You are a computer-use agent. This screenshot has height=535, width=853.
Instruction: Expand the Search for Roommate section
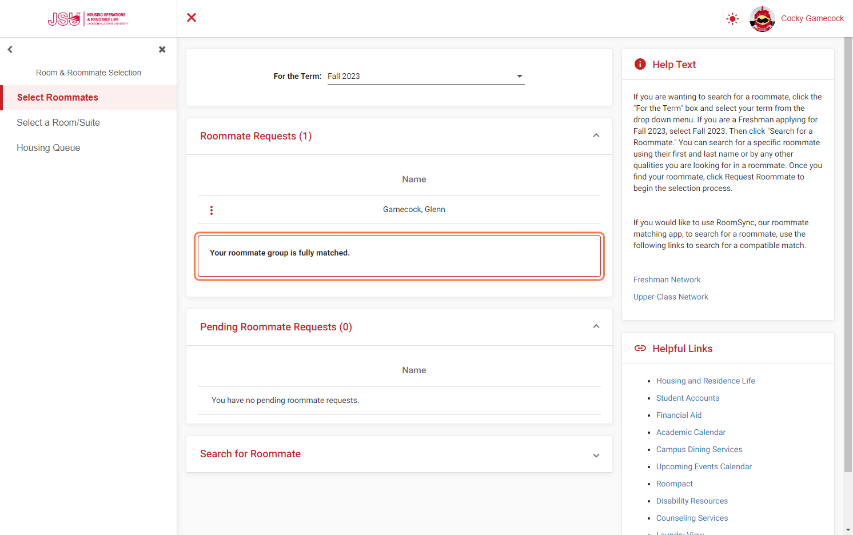[x=596, y=456]
